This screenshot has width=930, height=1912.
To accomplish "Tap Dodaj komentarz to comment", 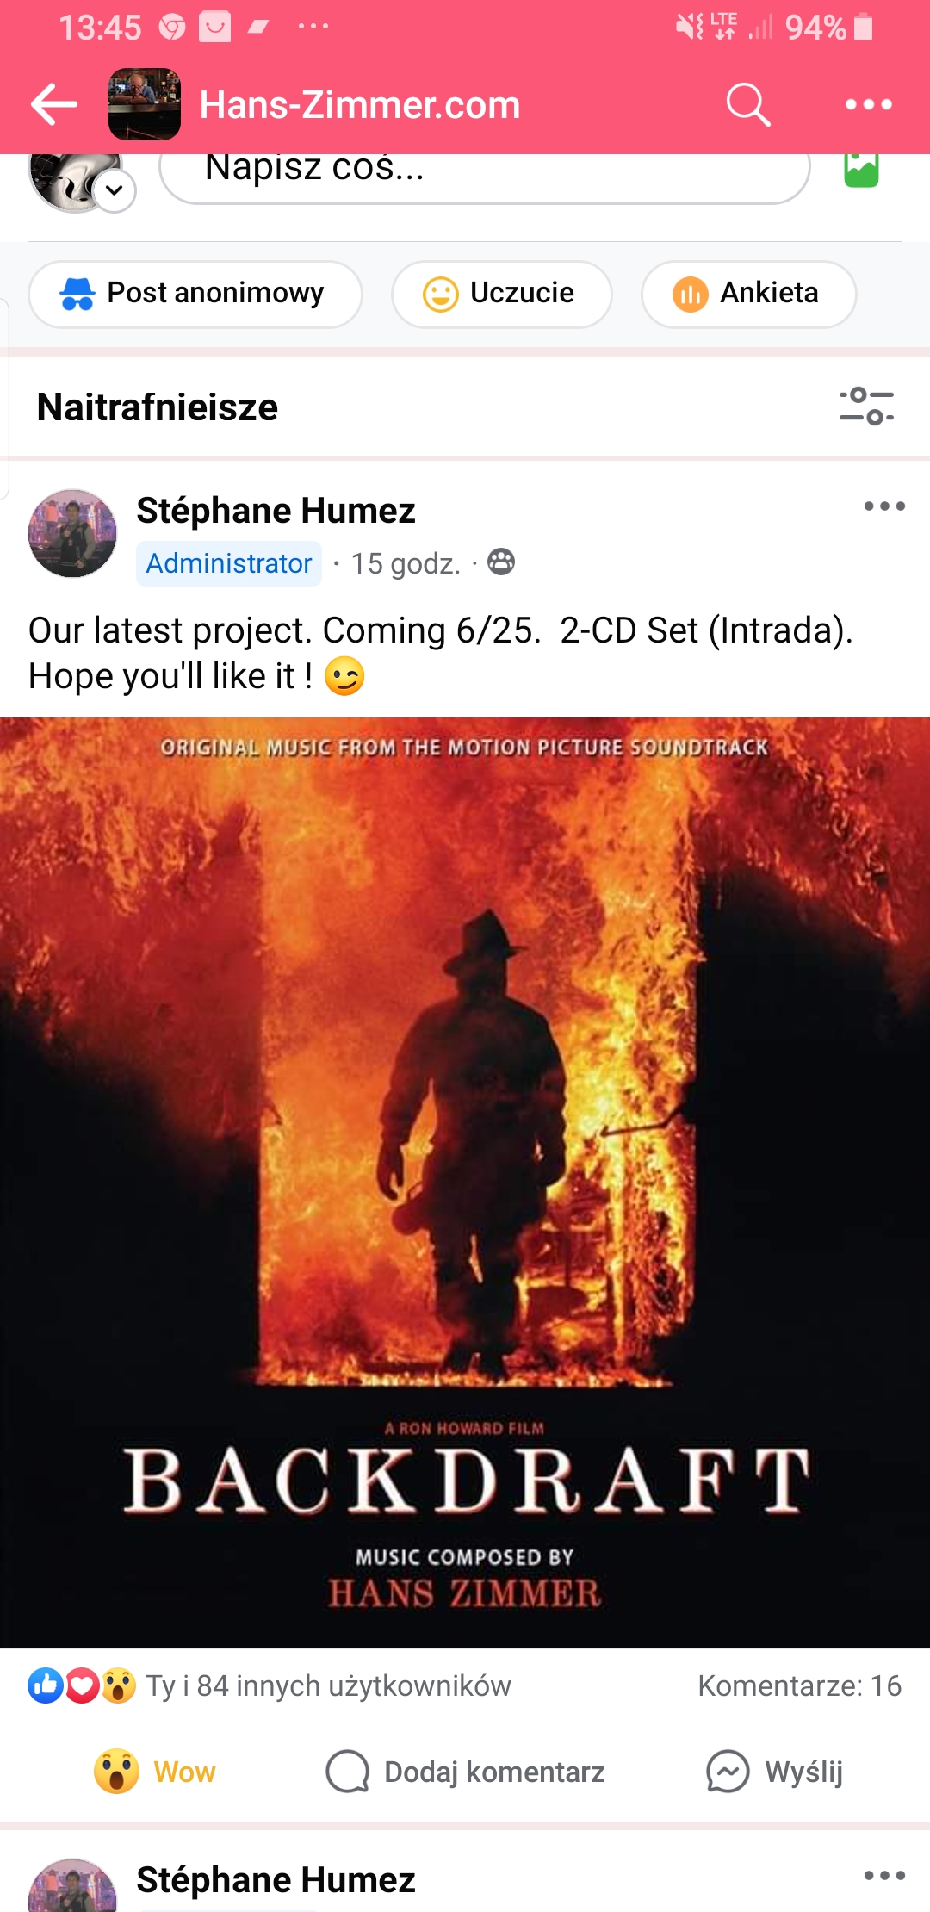I will pos(465,1772).
